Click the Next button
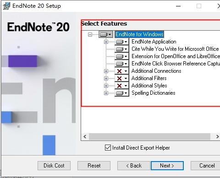Screen dimensions: 220x178 pyautogui.click(x=167, y=166)
